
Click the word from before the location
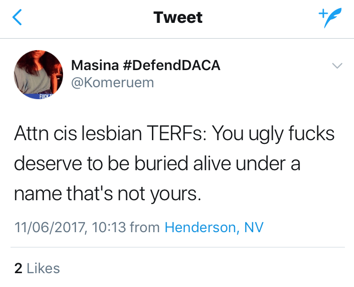click(144, 227)
